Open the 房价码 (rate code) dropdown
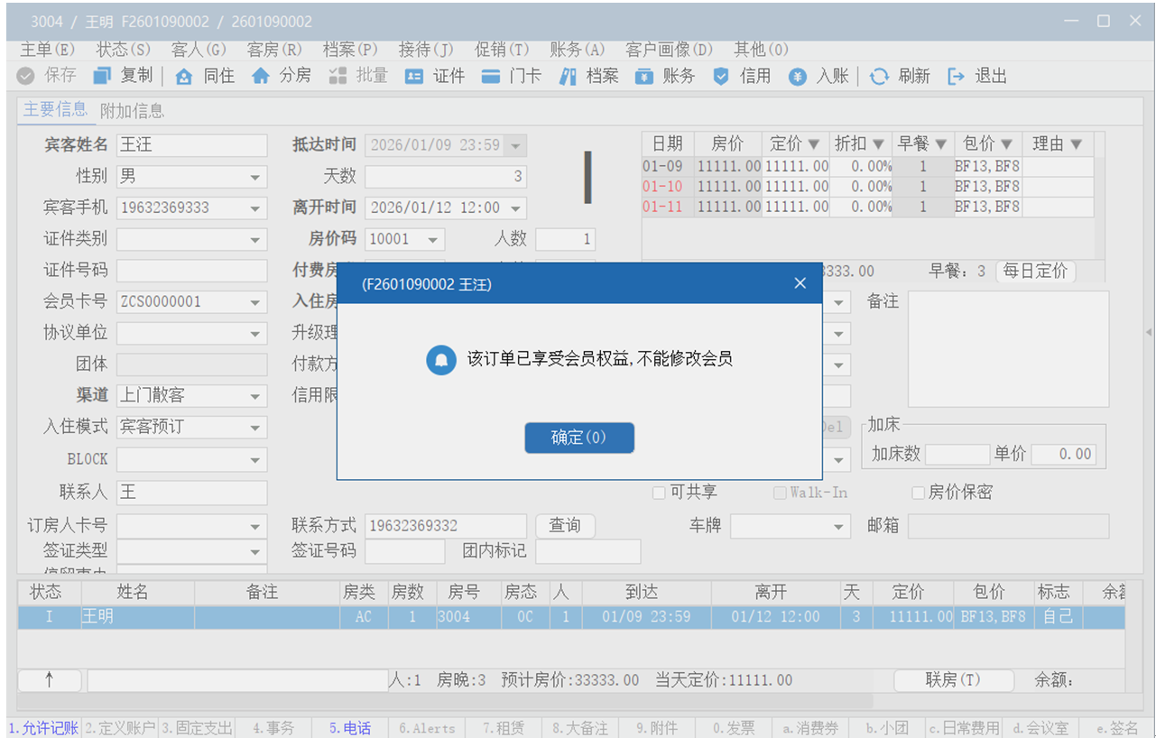1156x738 pixels. [x=434, y=240]
